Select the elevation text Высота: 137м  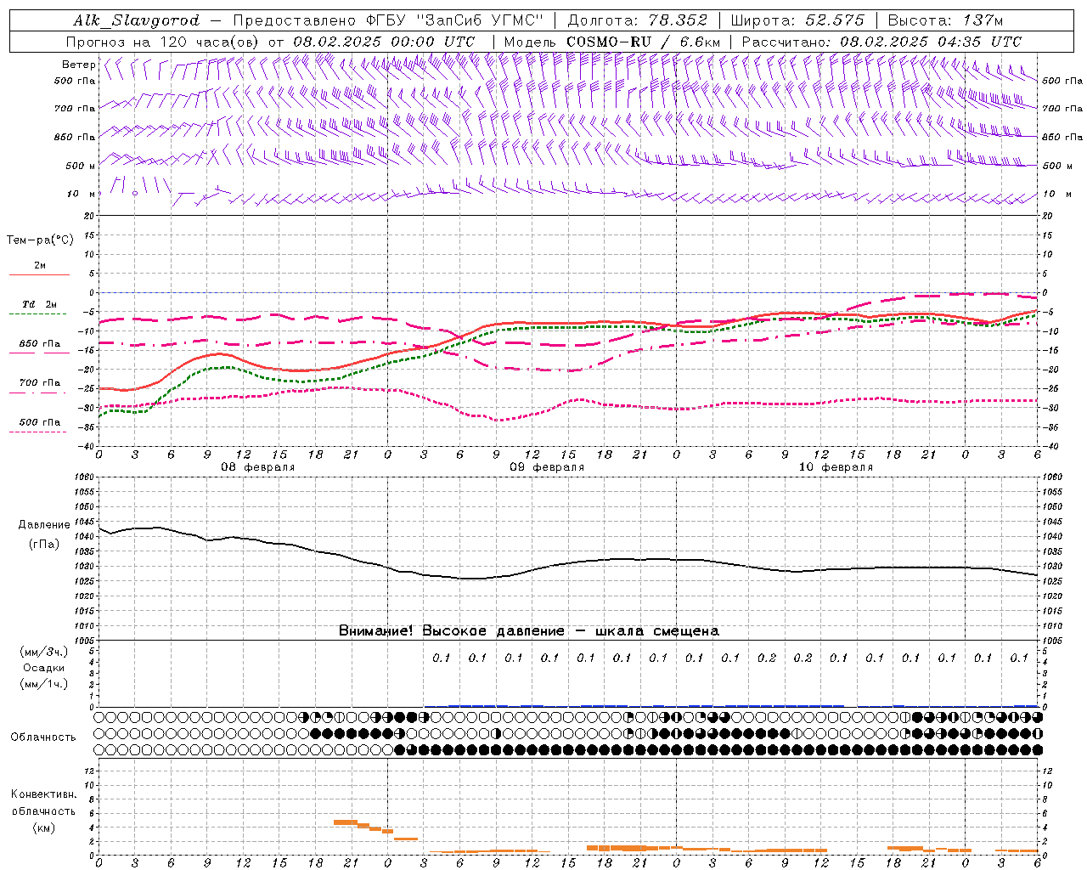click(x=945, y=20)
